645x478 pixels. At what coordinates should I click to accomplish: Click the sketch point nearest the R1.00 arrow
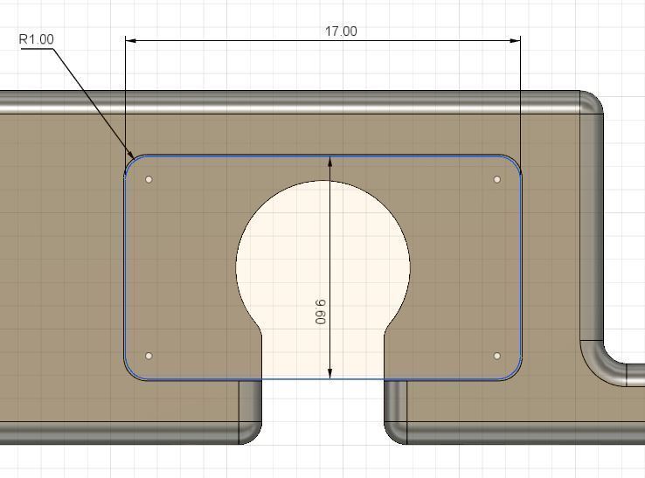[x=149, y=179]
